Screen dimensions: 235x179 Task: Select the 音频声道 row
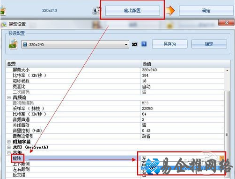[x=115, y=120]
